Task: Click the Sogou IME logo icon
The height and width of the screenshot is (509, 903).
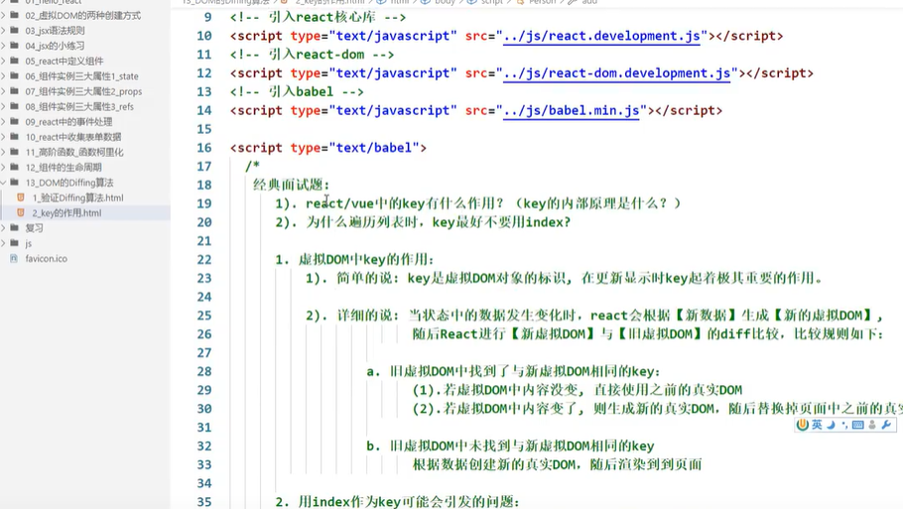Action: pos(802,425)
